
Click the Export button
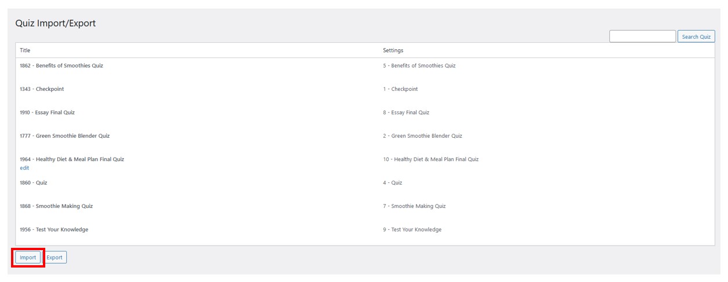click(x=55, y=258)
